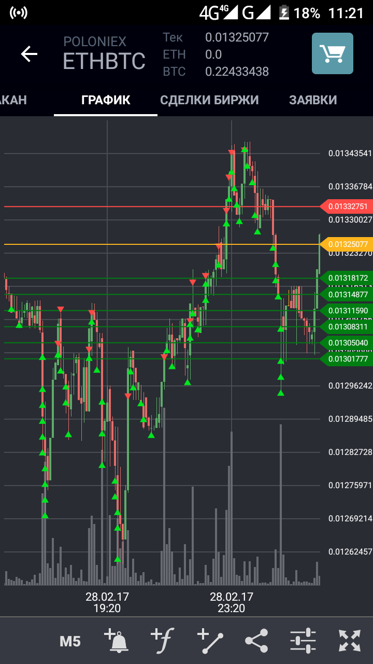Image resolution: width=373 pixels, height=664 pixels.
Task: Select the ГРАФИК tab
Action: coord(106,100)
